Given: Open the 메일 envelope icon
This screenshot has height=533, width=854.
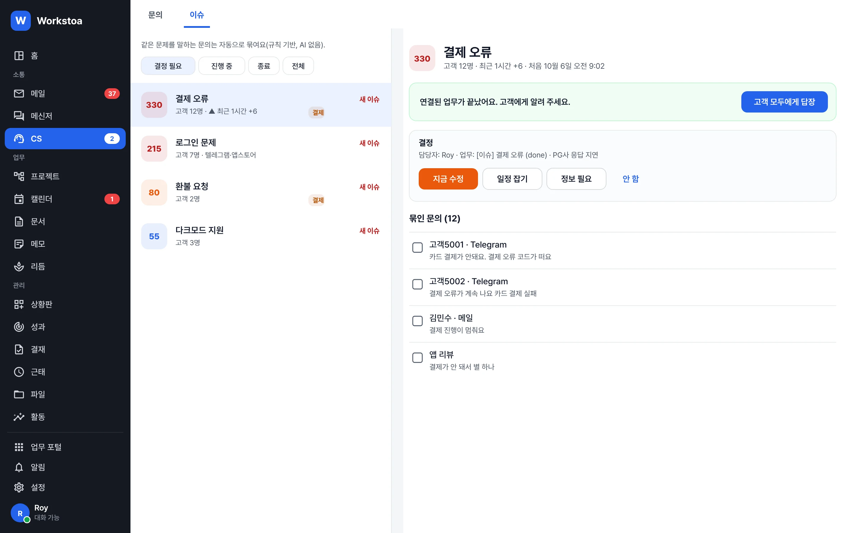Looking at the screenshot, I should [x=19, y=93].
